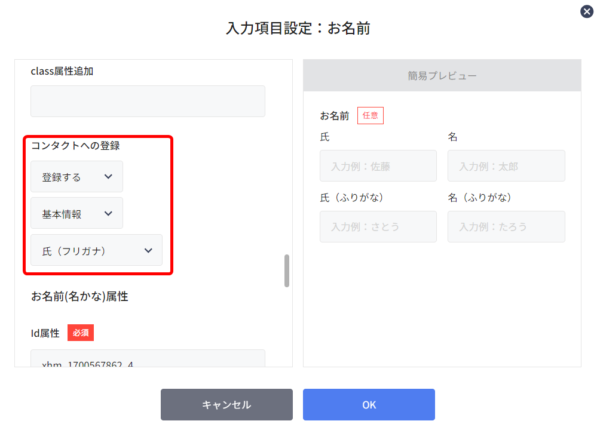This screenshot has width=597, height=430.
Task: Click the キャンセル button
Action: click(x=226, y=404)
